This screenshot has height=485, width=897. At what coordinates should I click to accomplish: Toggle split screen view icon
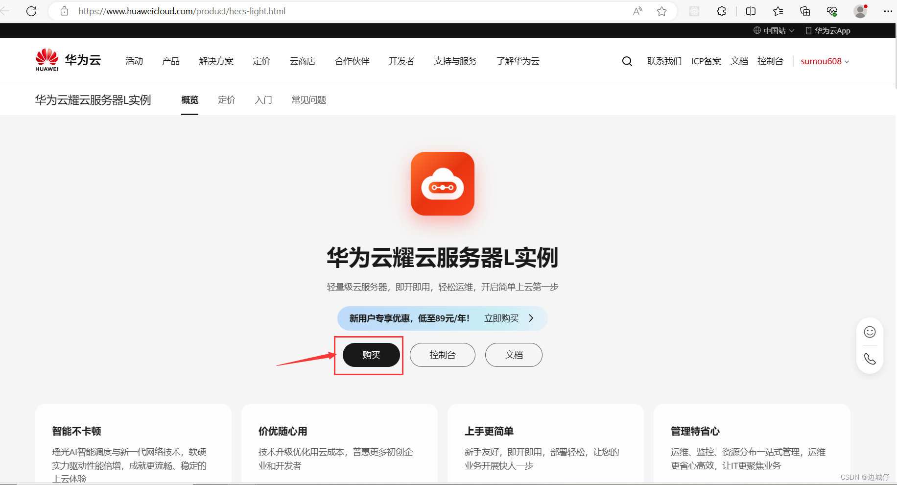(x=751, y=11)
